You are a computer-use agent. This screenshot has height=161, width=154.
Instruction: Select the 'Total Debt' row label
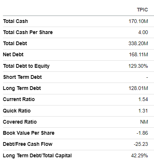coord(15,43)
